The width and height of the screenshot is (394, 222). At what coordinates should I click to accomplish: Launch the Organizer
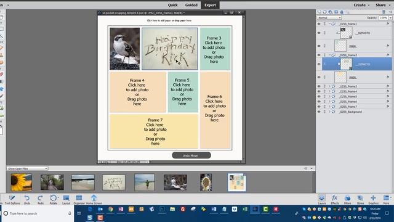pos(79,199)
